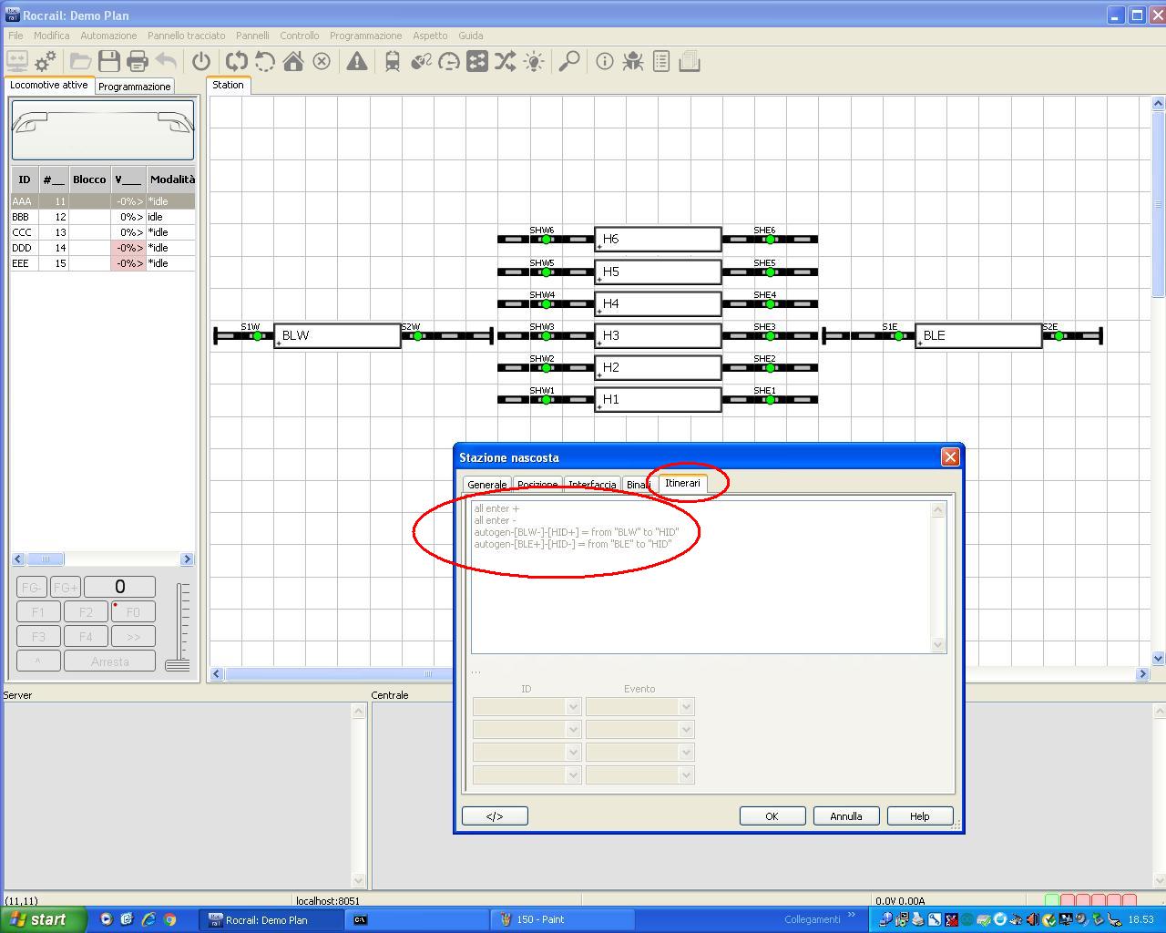The width and height of the screenshot is (1166, 933).
Task: Click the magnifying glass search icon
Action: point(569,61)
